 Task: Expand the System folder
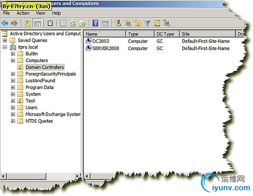tap(13, 94)
